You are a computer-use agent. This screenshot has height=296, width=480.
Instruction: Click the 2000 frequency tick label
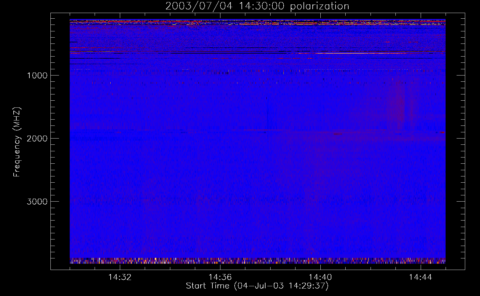37,138
